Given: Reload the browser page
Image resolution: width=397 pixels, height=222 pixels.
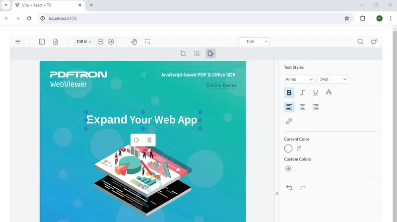Looking at the screenshot, I should (x=29, y=18).
